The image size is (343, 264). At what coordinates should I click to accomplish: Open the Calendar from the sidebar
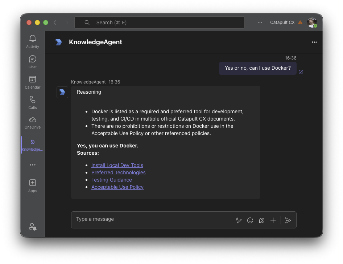32,82
